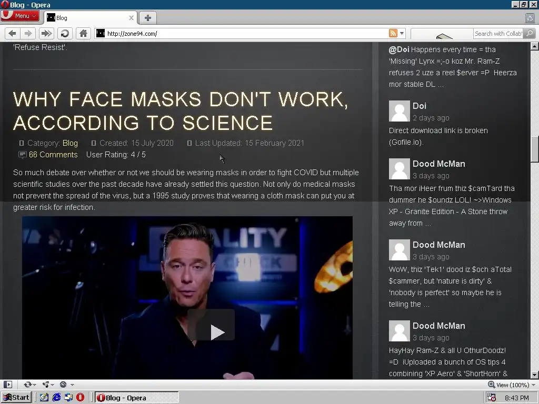Image resolution: width=539 pixels, height=404 pixels.
Task: Toggle the Opera side panel button
Action: tap(8, 385)
